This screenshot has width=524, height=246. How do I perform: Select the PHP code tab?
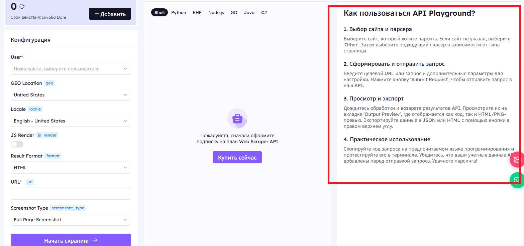(197, 13)
